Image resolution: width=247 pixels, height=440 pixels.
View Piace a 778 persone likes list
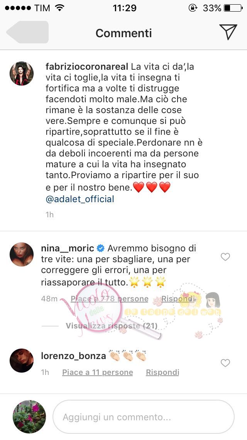(x=109, y=299)
